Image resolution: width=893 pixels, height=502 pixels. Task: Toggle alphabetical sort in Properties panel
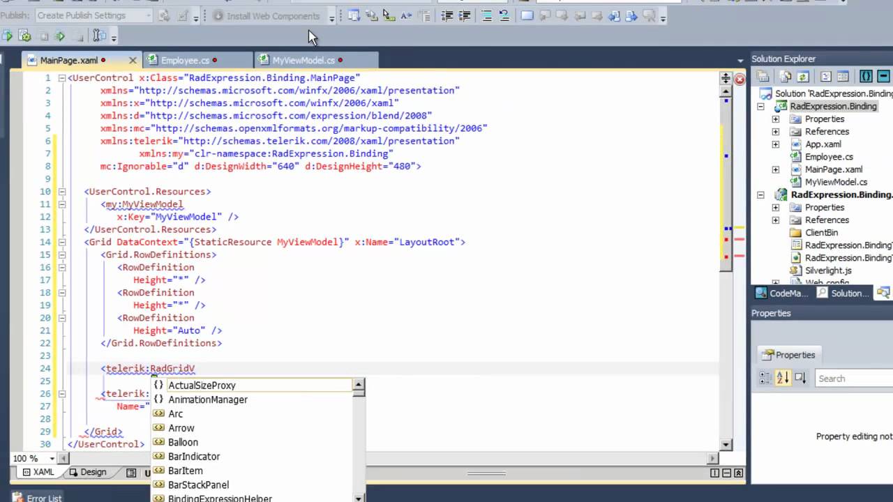click(782, 379)
